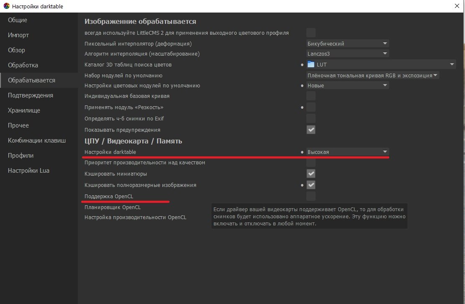Image resolution: width=465 pixels, height=304 pixels.
Task: Click the Настройка производительности OpenCL label
Action: [x=136, y=217]
